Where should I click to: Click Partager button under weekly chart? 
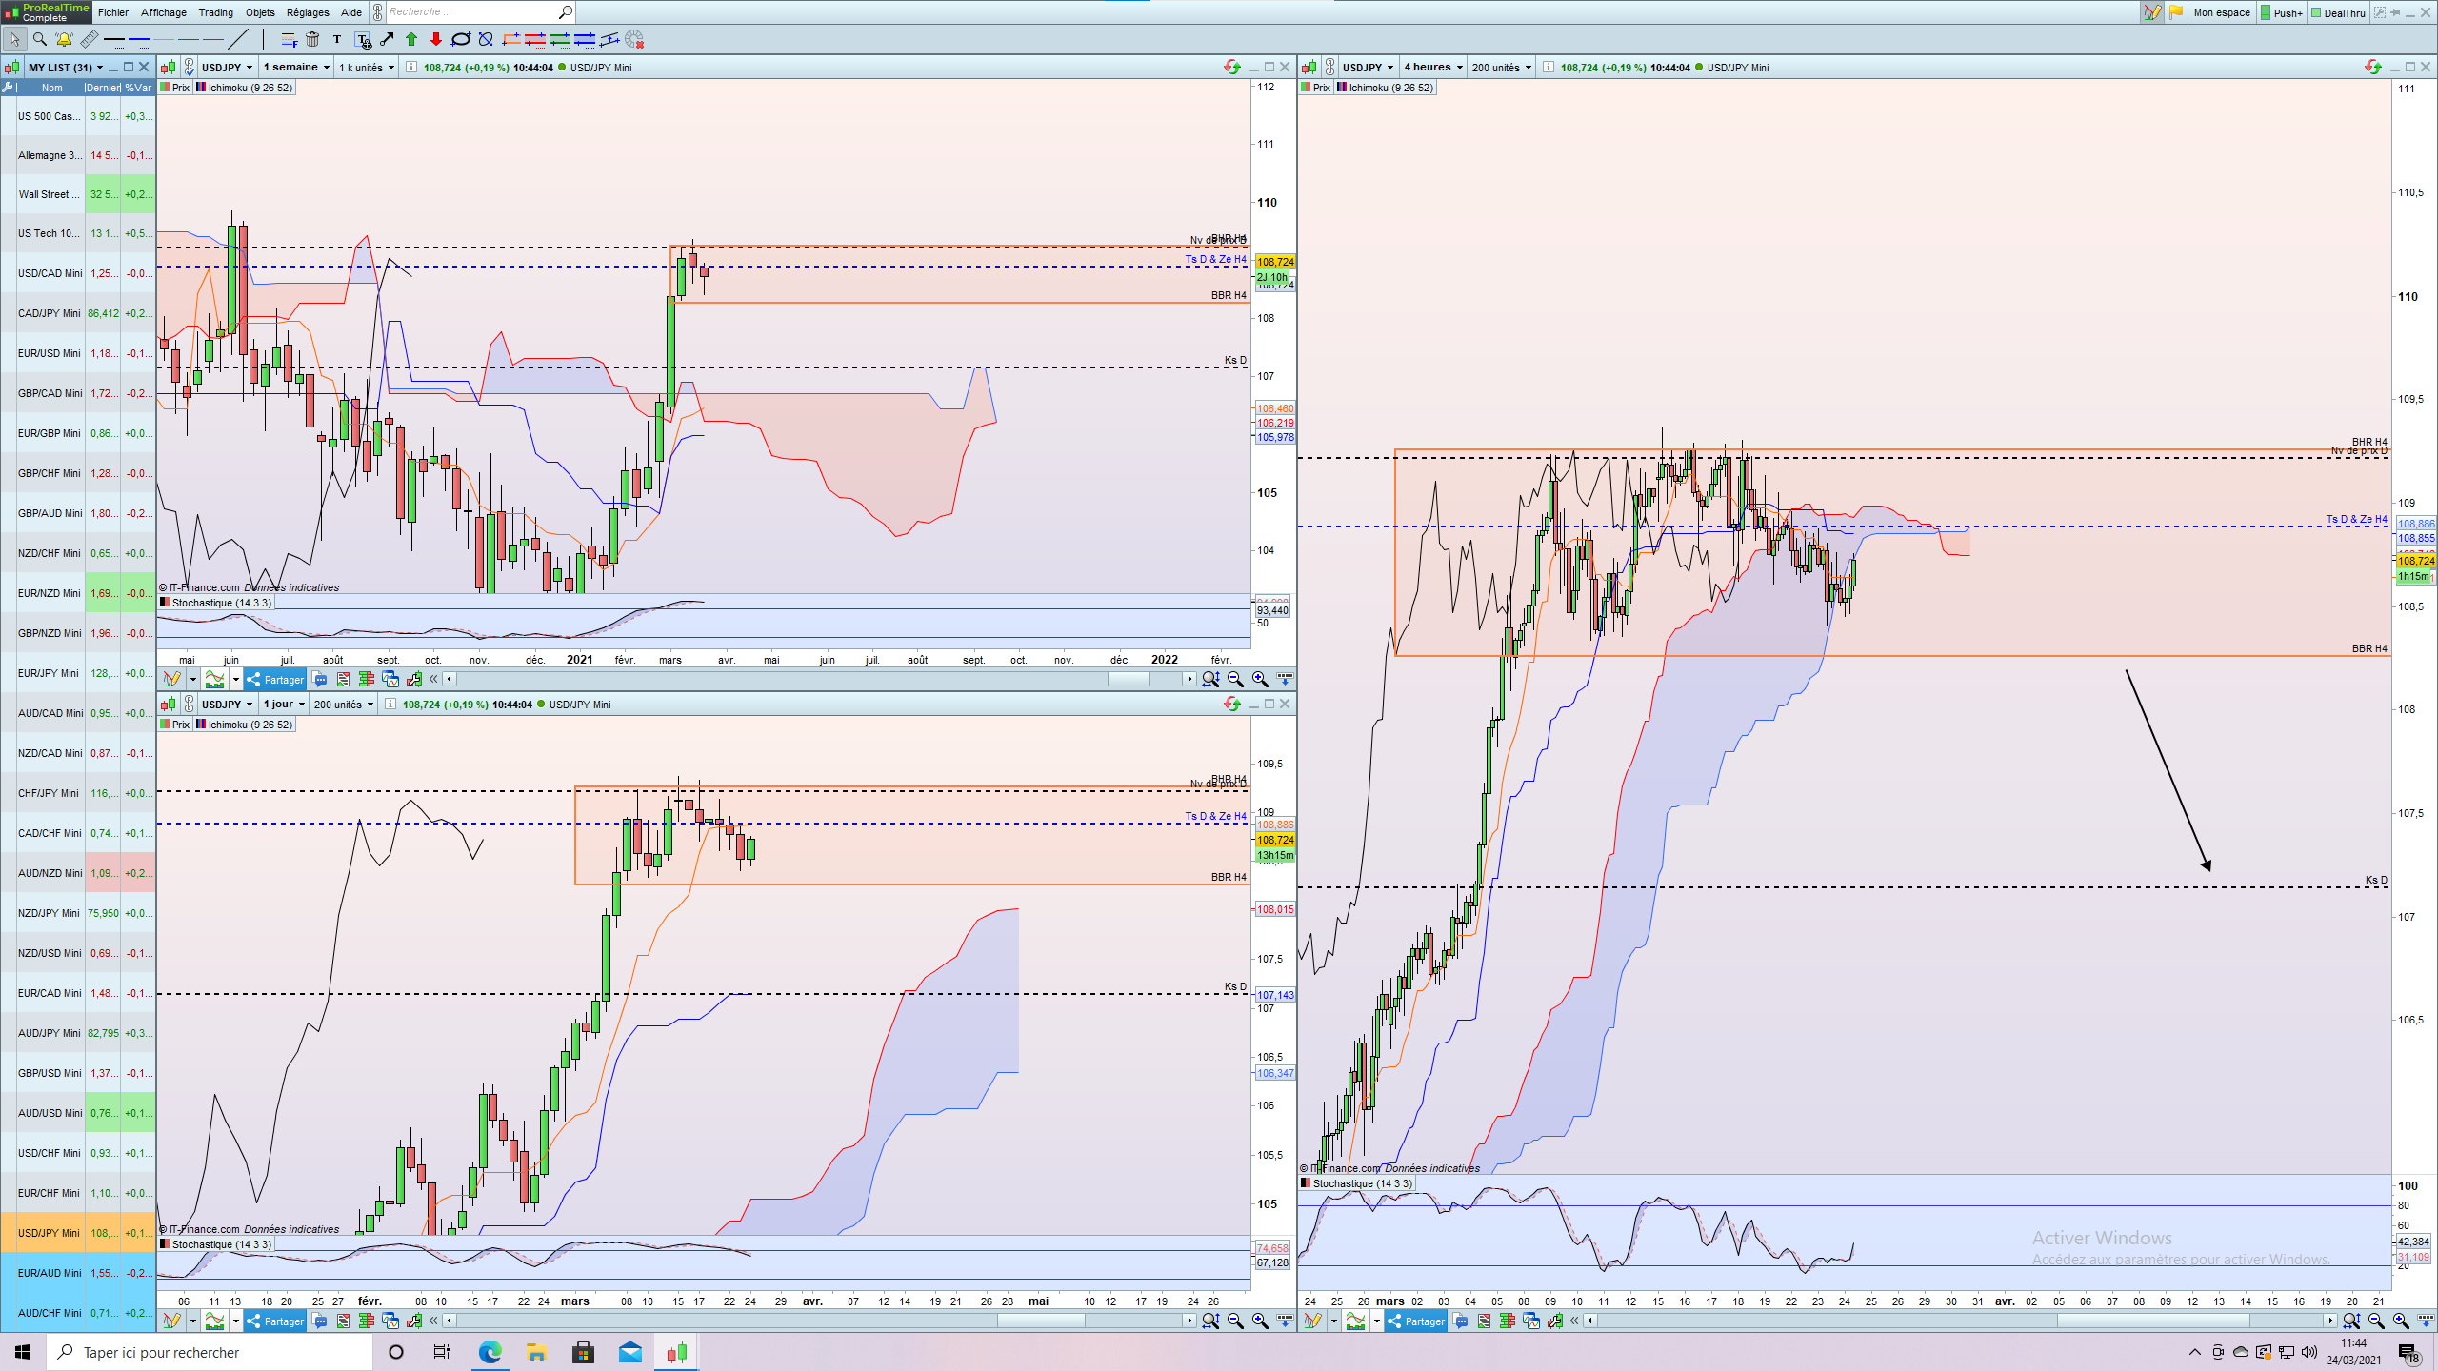click(x=274, y=679)
